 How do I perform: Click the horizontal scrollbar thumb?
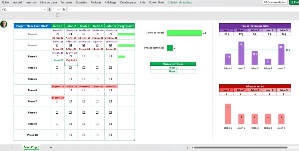pyautogui.click(x=241, y=147)
